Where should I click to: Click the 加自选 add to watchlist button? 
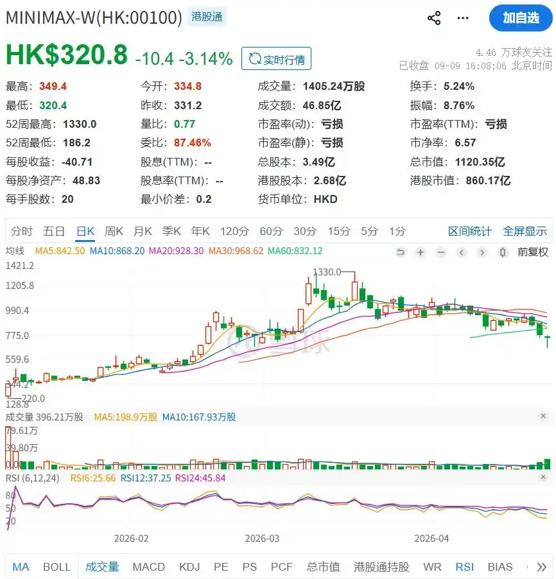click(x=521, y=18)
